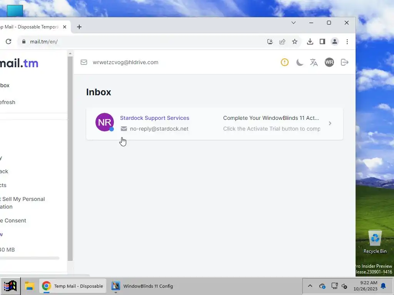Open WR account avatar menu
The height and width of the screenshot is (295, 394).
[329, 62]
